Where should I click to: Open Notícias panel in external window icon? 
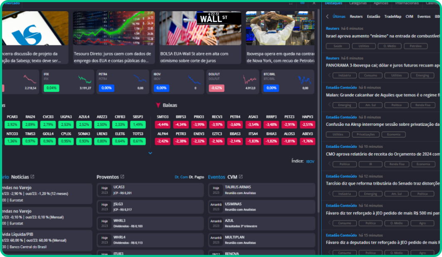pos(32,177)
